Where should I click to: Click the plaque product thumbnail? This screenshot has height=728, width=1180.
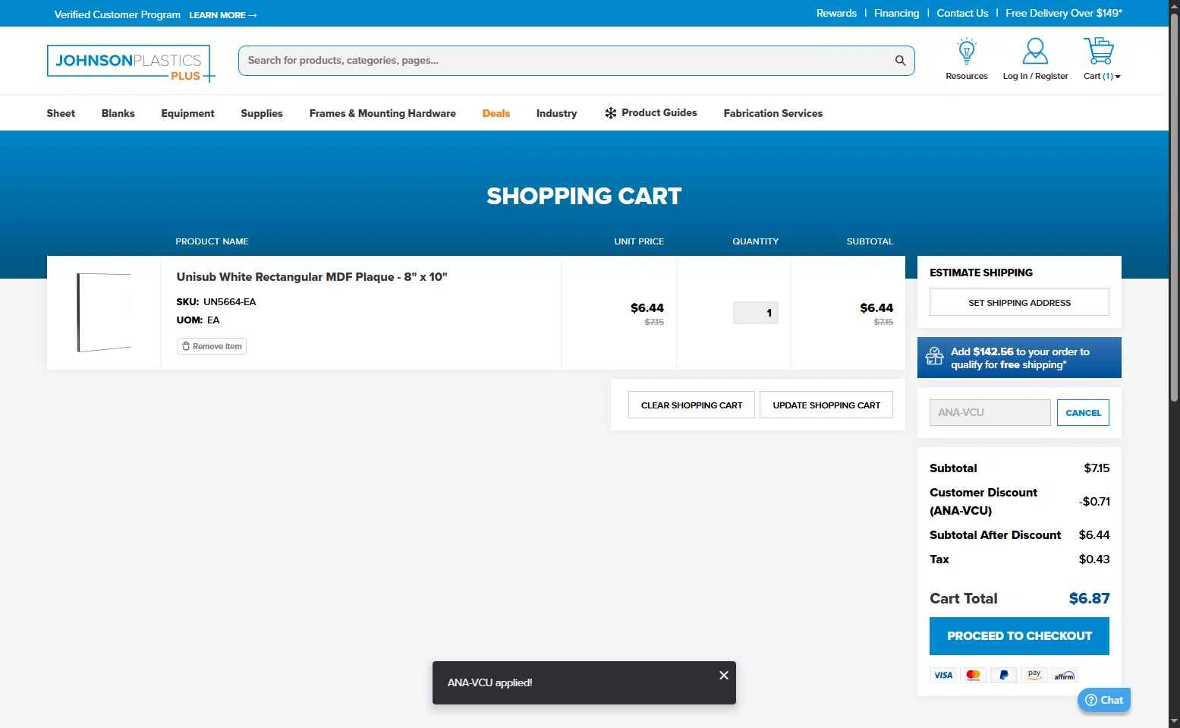104,313
